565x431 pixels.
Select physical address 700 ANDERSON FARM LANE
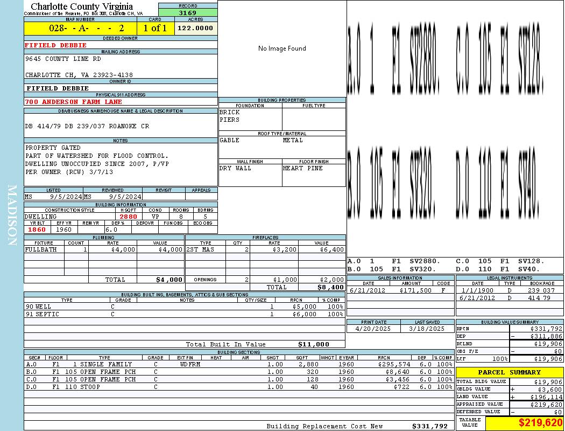[x=73, y=102]
